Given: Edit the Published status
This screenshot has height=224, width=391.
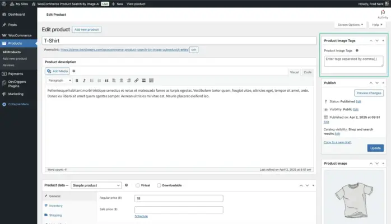Looking at the screenshot, I should 359,102.
